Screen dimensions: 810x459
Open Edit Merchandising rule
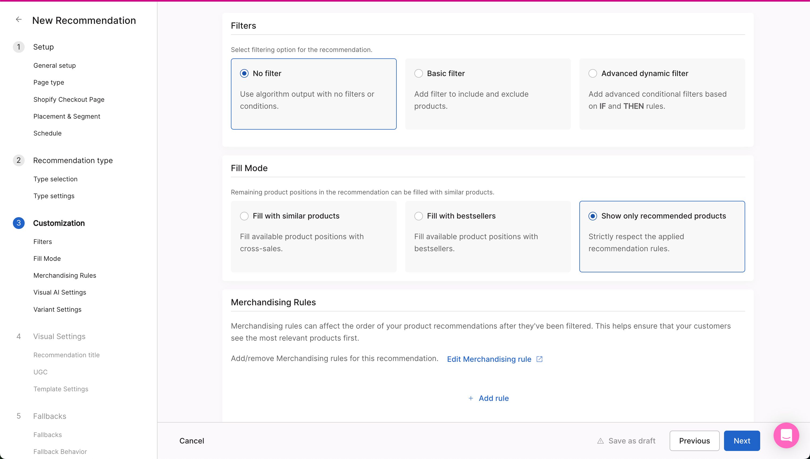click(x=489, y=359)
